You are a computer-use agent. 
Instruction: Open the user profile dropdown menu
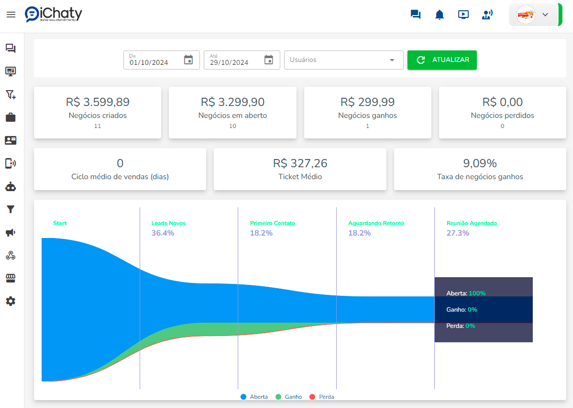coord(535,15)
